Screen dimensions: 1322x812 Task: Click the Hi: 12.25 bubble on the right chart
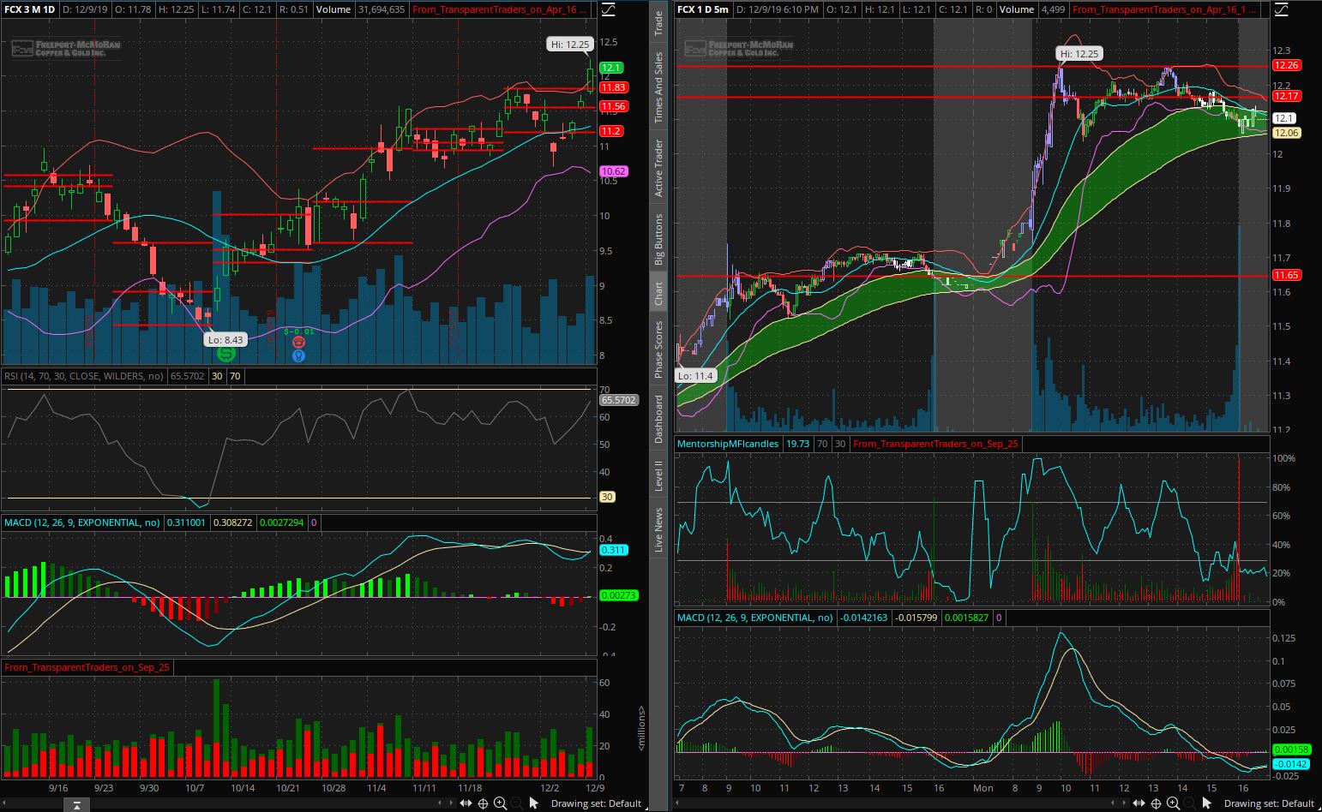point(1079,53)
